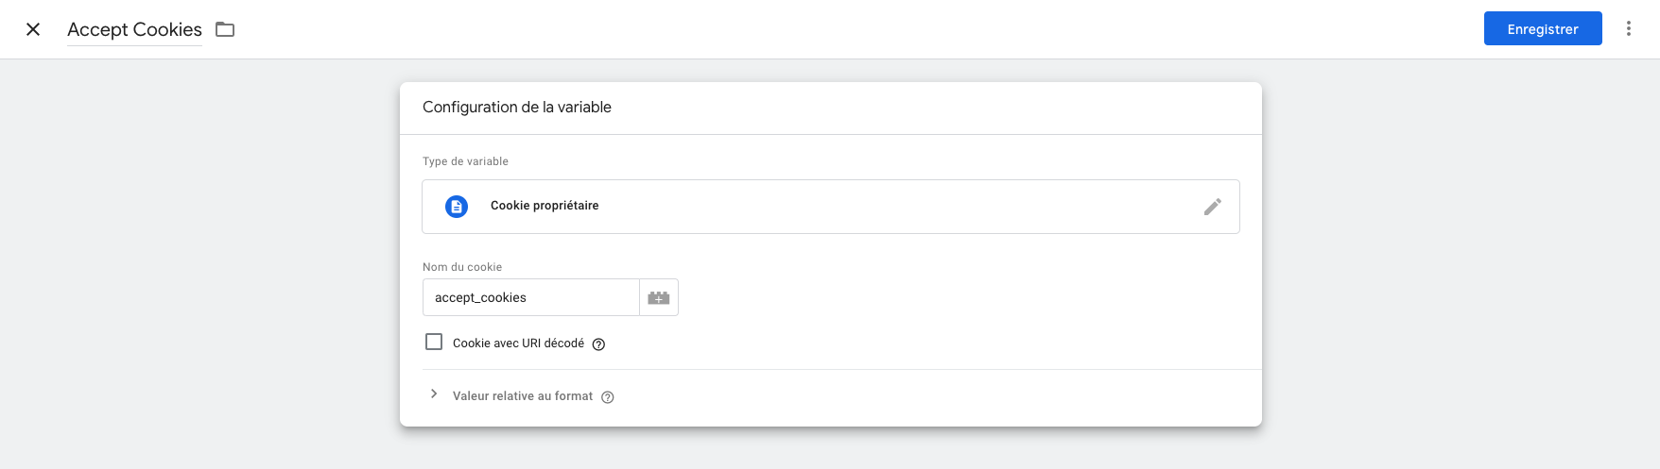Enable Cookie avec URI décodé checkbox

click(x=434, y=342)
